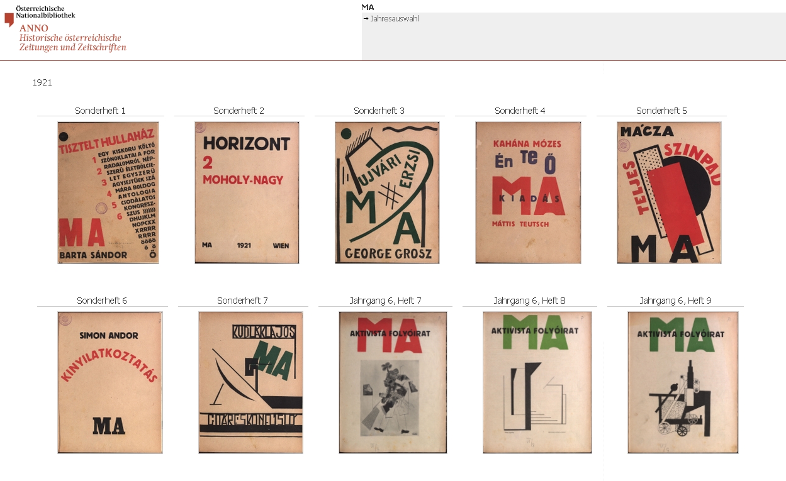Image resolution: width=786 pixels, height=481 pixels.
Task: Click the Historische österreichische Zeitungen und Zeitschriften subtitle
Action: [x=72, y=43]
